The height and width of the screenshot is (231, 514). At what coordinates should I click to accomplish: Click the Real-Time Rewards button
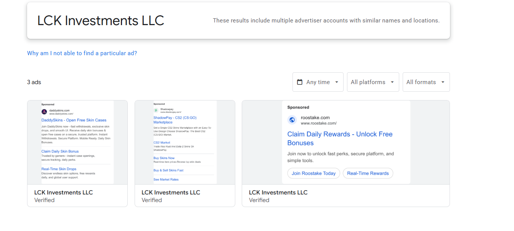click(x=368, y=173)
